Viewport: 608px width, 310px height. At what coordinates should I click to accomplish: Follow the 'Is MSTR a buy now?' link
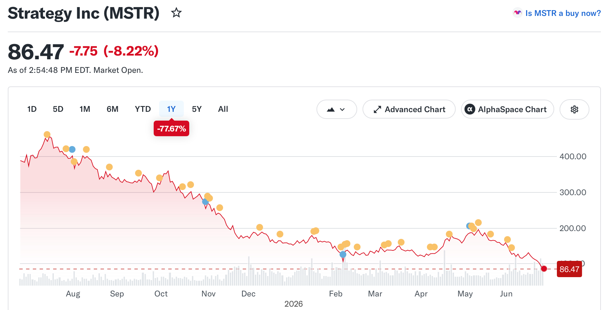pos(563,13)
